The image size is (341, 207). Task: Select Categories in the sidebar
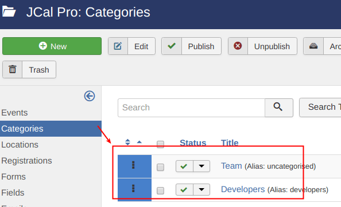(x=51, y=129)
